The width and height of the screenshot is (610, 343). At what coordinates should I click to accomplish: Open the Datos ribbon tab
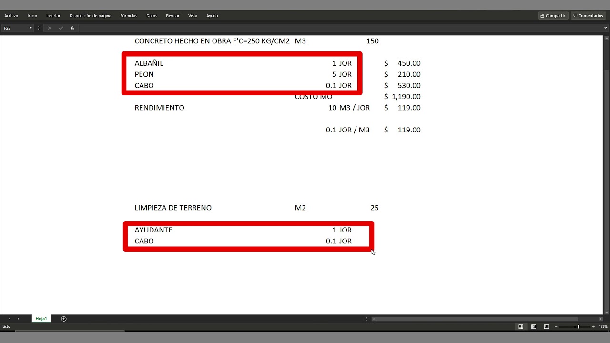tap(152, 16)
